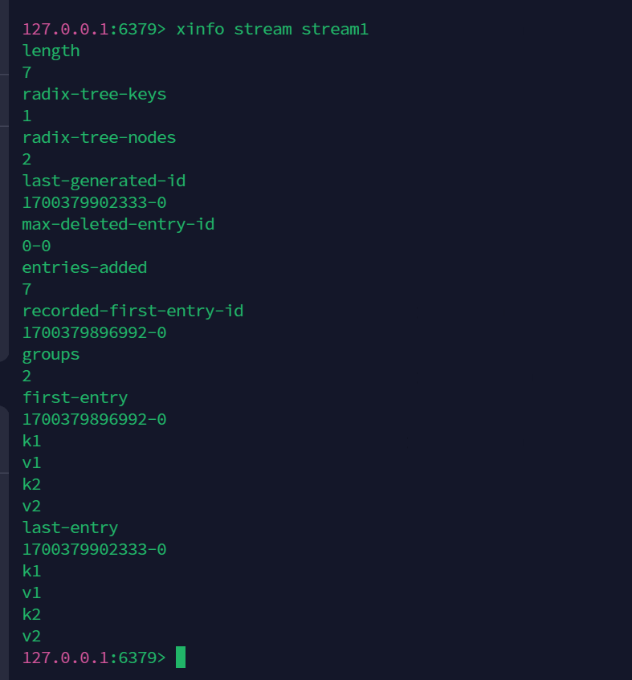This screenshot has width=632, height=680.
Task: Click the green cursor block at bottom prompt
Action: coord(181,658)
